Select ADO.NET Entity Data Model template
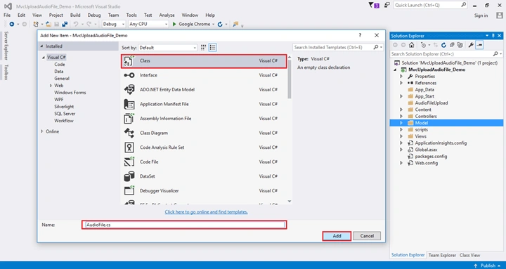 point(204,90)
